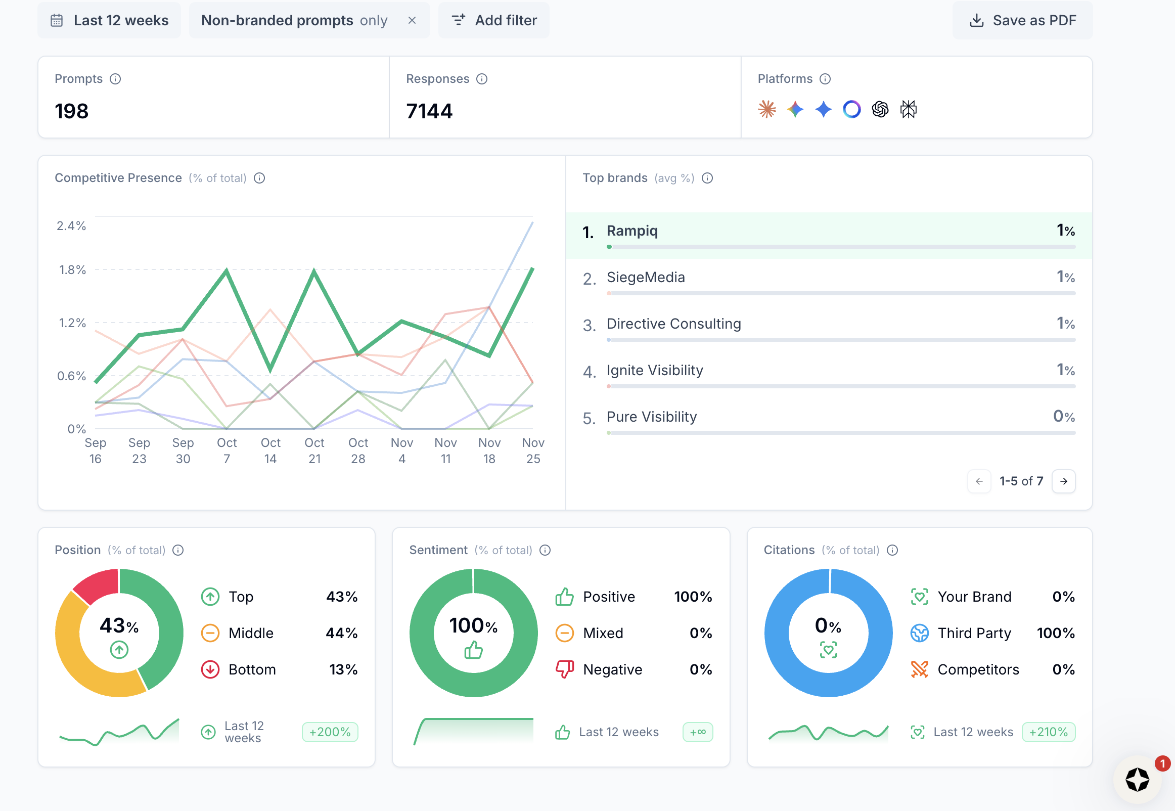Click the Save as PDF button
The image size is (1175, 811).
coord(1023,20)
